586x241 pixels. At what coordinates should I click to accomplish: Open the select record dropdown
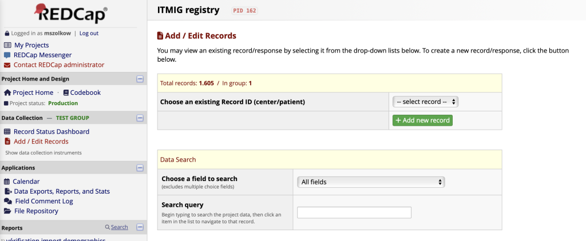coord(425,102)
